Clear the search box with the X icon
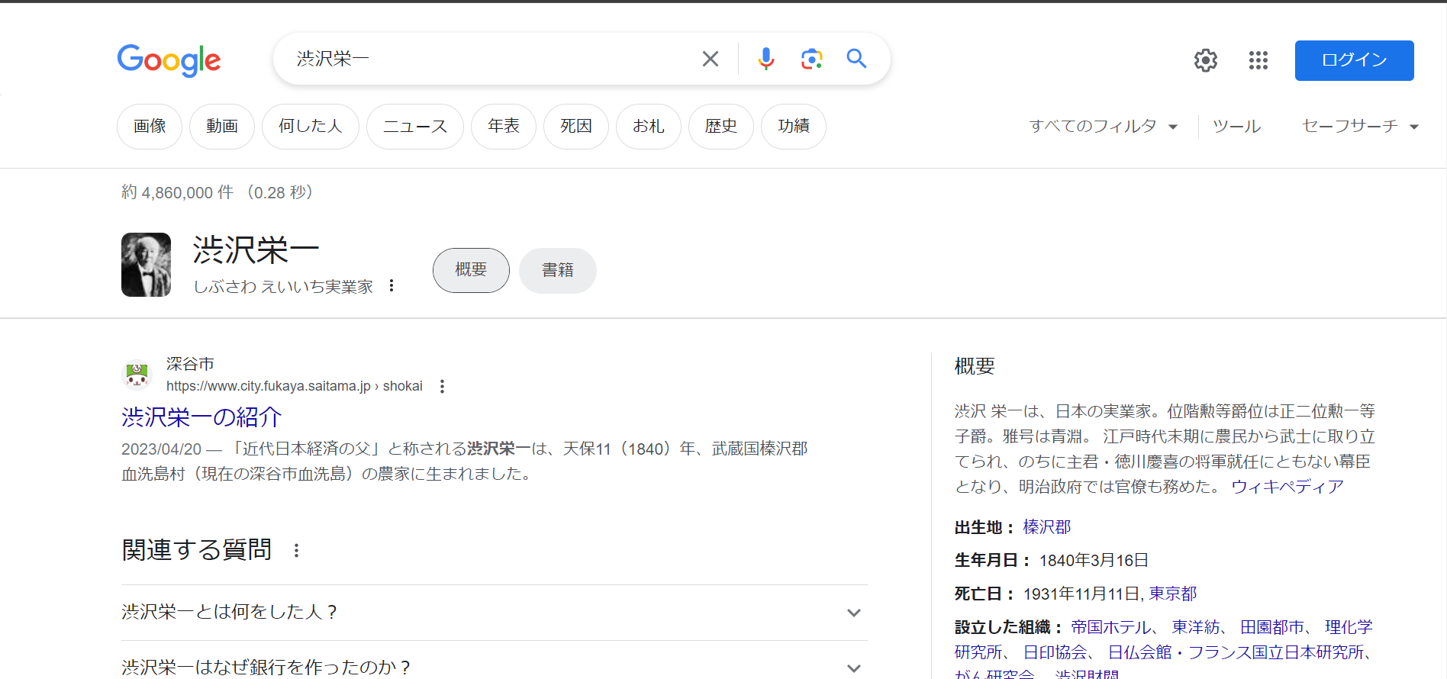 711,59
